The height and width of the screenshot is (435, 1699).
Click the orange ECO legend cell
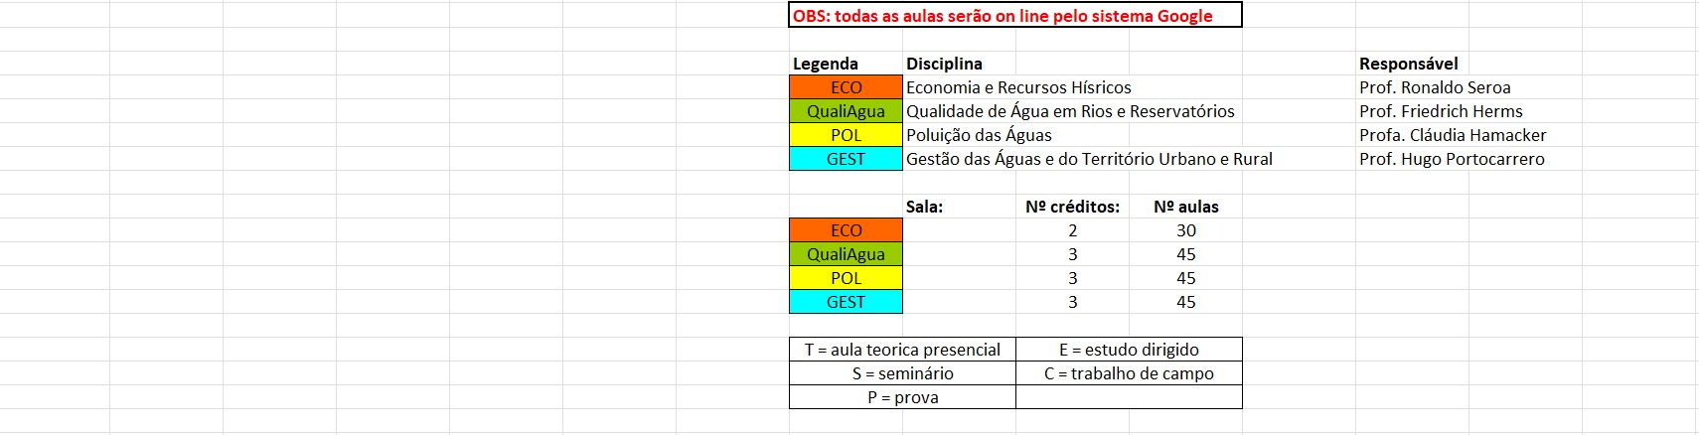point(846,87)
